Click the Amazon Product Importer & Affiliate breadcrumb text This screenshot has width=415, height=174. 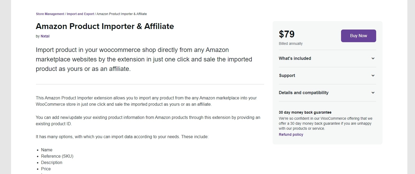click(x=122, y=14)
